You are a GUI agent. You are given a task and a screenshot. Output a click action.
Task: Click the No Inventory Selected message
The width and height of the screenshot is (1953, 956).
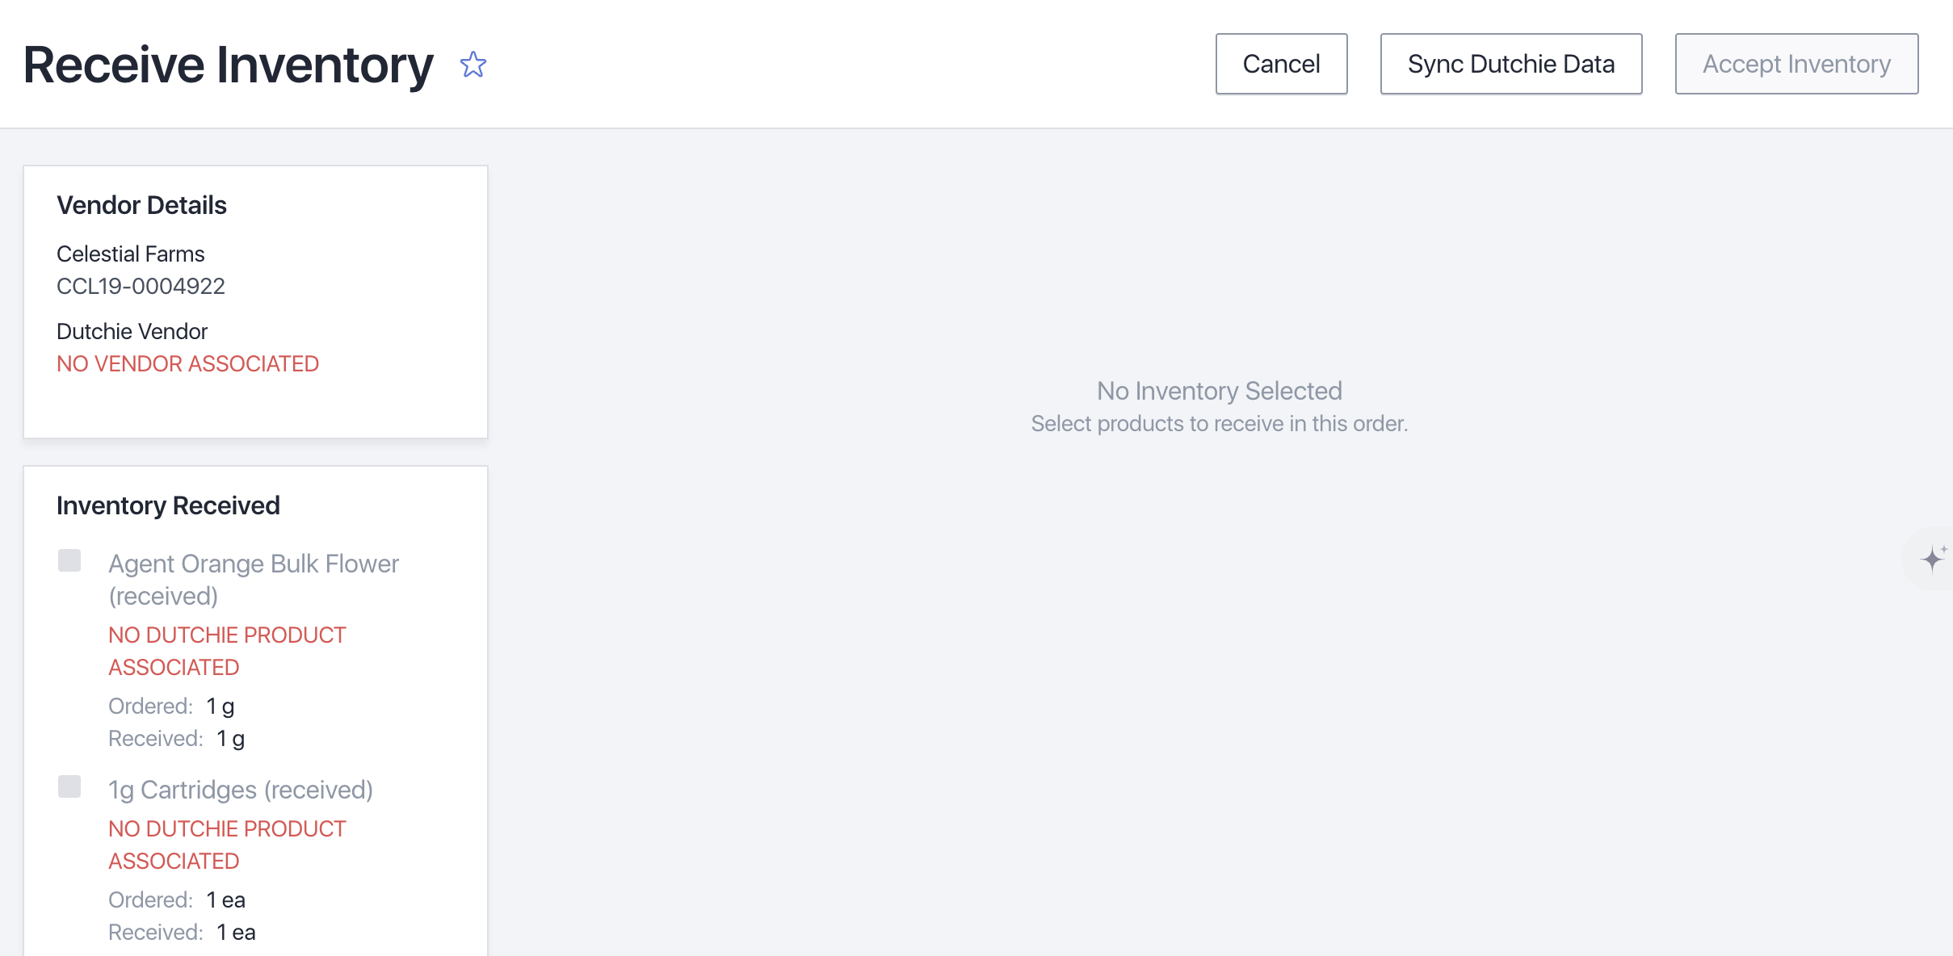(1219, 391)
